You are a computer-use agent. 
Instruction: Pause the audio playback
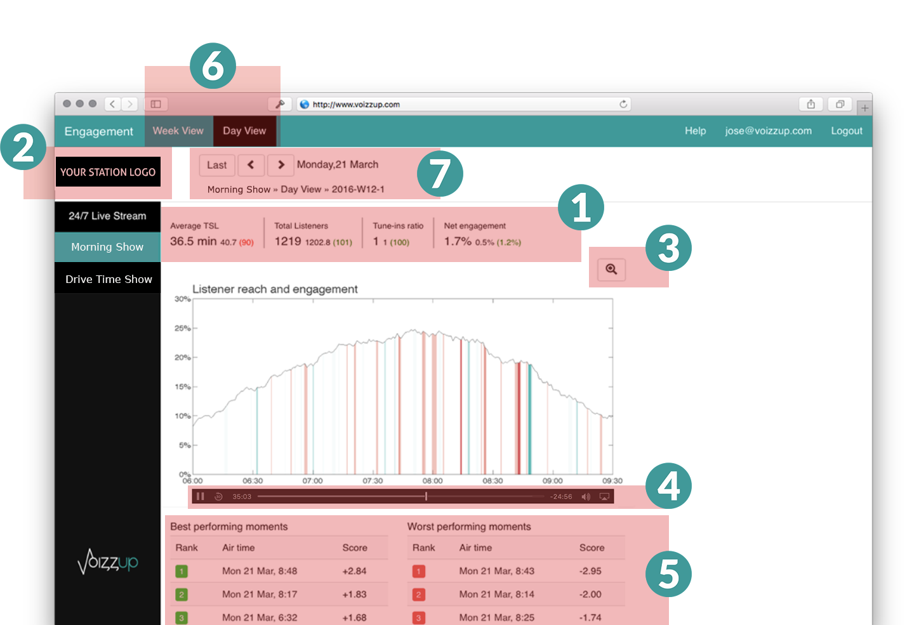pos(200,496)
